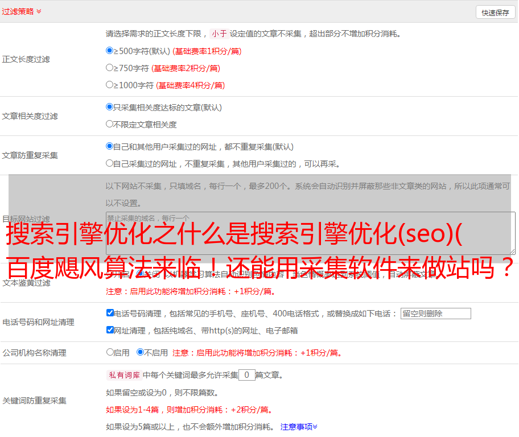Select 只采集相关度达标的文章(默认) option
Image resolution: width=519 pixels, height=437 pixels.
coord(109,107)
